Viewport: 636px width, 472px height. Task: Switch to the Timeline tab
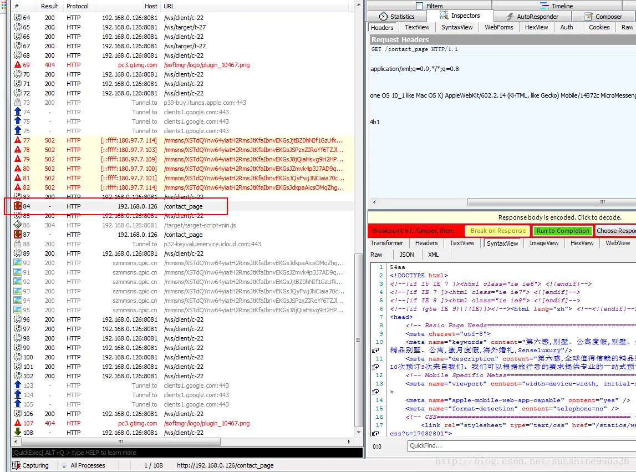click(557, 6)
